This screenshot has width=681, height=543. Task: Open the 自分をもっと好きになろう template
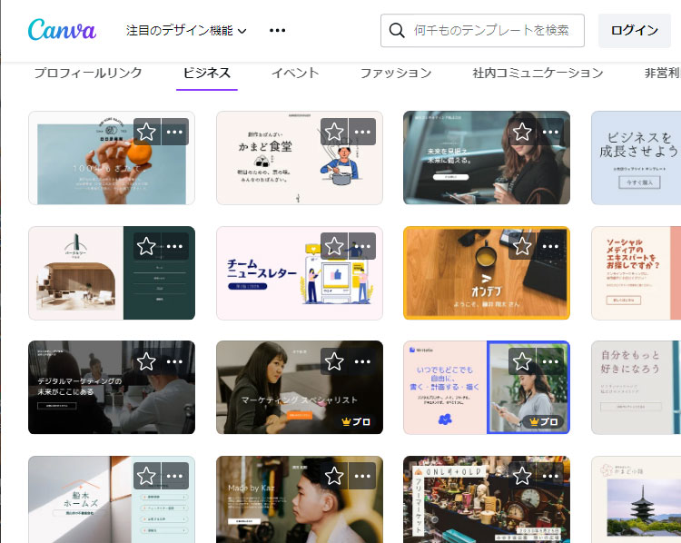[636, 388]
